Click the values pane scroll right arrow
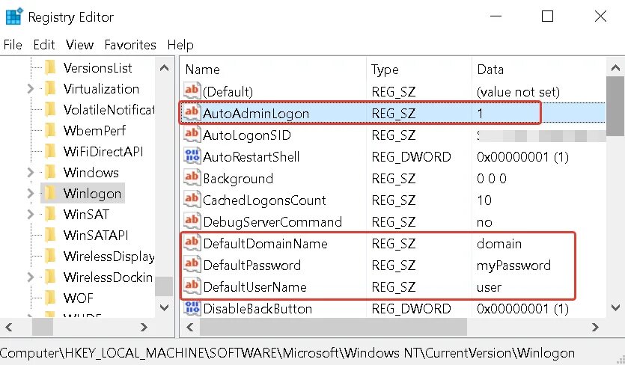 tap(595, 327)
